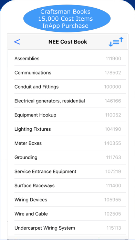Screen dimensions: 135x240
Task: Open the Equipment Hookup category
Action: [x=67, y=115]
